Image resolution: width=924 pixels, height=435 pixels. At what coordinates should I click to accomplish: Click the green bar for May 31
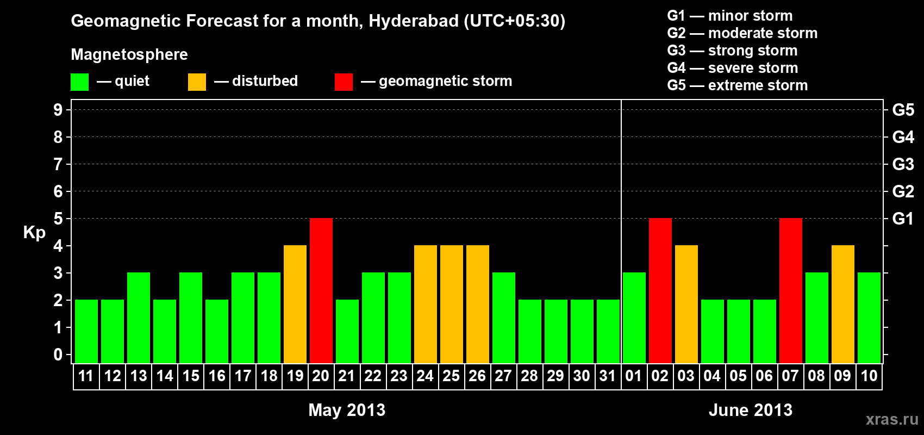tap(608, 332)
